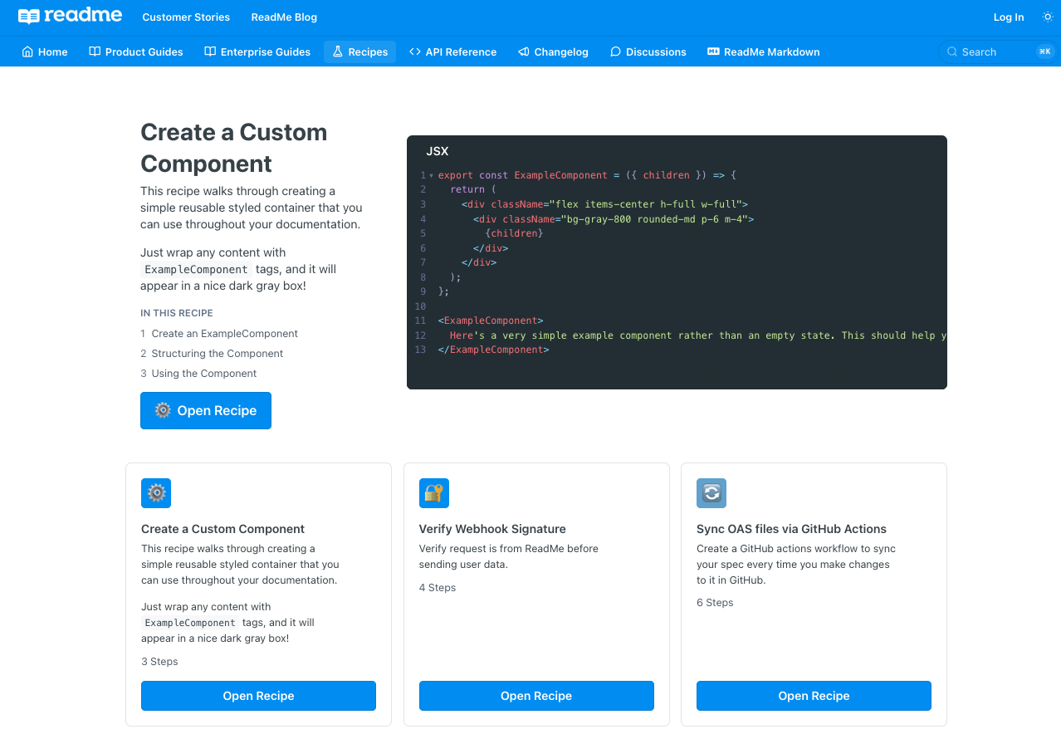Click the sync icon on Sync OAS card
This screenshot has height=734, width=1061.
tap(711, 493)
